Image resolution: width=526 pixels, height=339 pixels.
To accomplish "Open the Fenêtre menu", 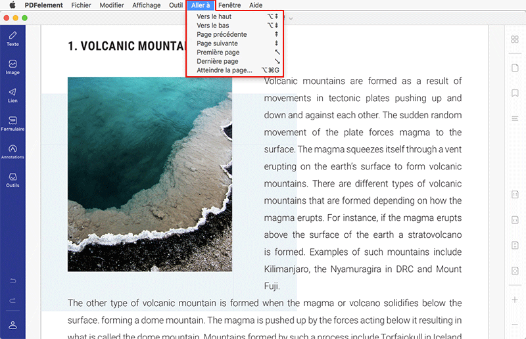I will [x=229, y=5].
